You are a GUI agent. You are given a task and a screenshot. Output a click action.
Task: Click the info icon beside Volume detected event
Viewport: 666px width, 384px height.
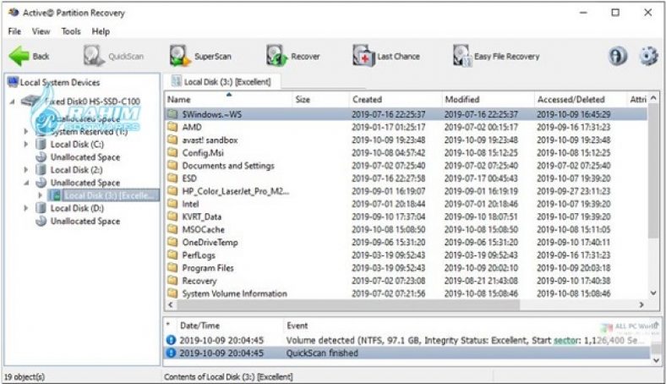(x=171, y=340)
